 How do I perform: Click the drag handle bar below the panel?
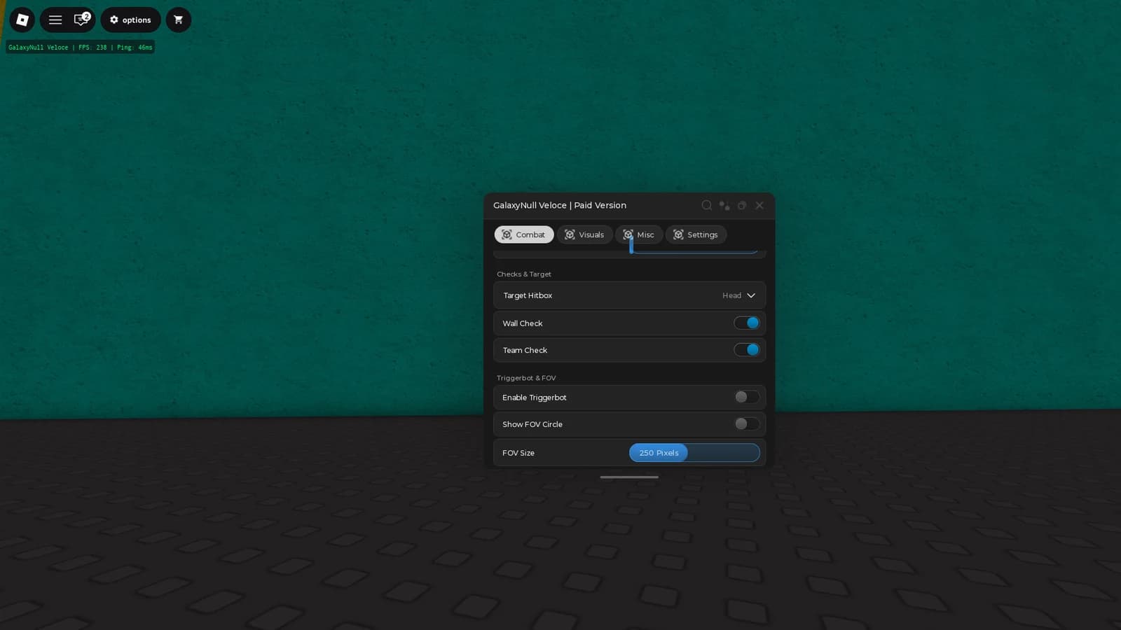[629, 477]
